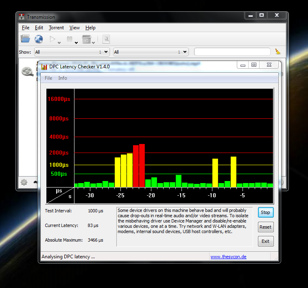Open a torrent file in Transmission
The width and height of the screenshot is (308, 288).
25,39
